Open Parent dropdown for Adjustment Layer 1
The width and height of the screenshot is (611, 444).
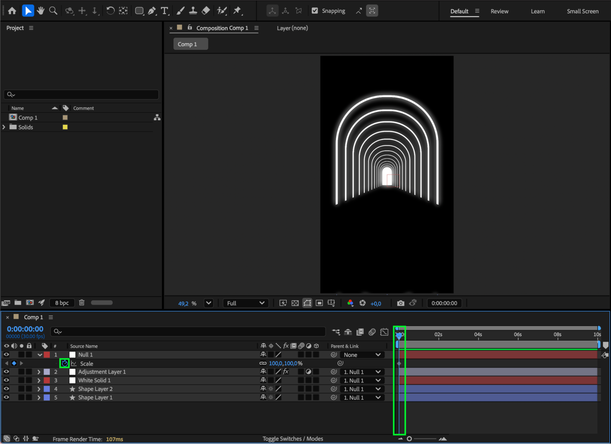[362, 372]
